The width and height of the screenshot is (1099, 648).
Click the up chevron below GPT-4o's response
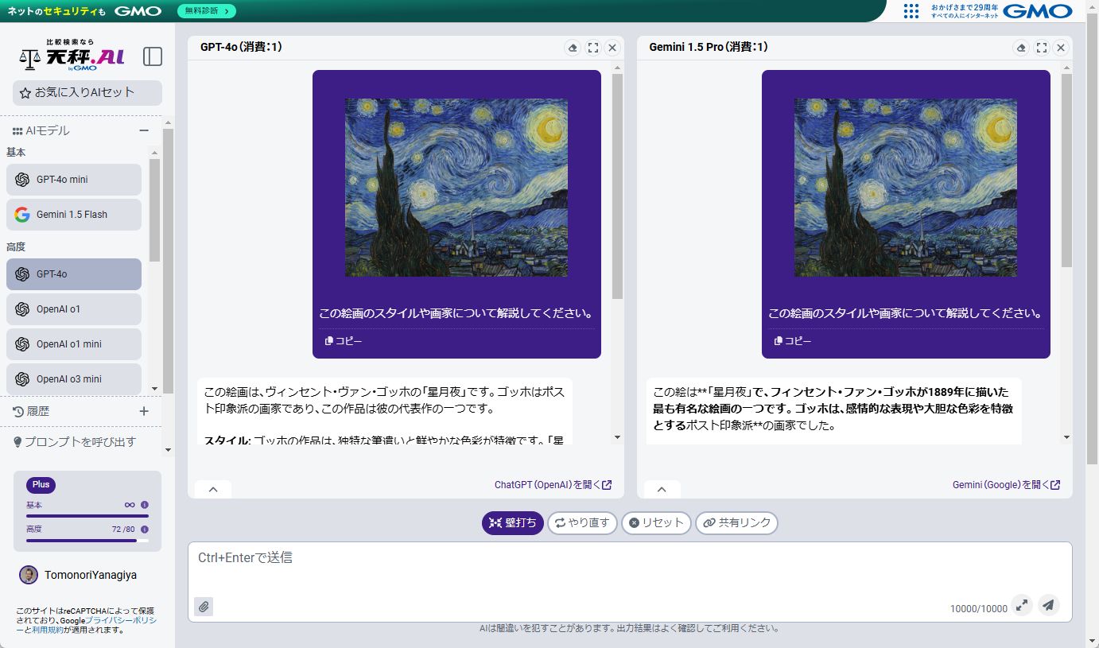212,489
